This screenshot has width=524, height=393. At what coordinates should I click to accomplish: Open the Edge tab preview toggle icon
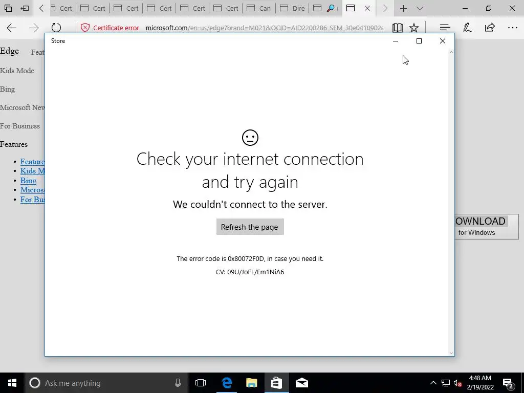coord(420,8)
